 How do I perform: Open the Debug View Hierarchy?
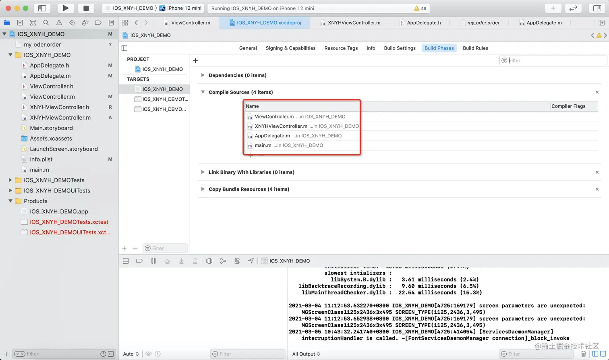coord(209,261)
